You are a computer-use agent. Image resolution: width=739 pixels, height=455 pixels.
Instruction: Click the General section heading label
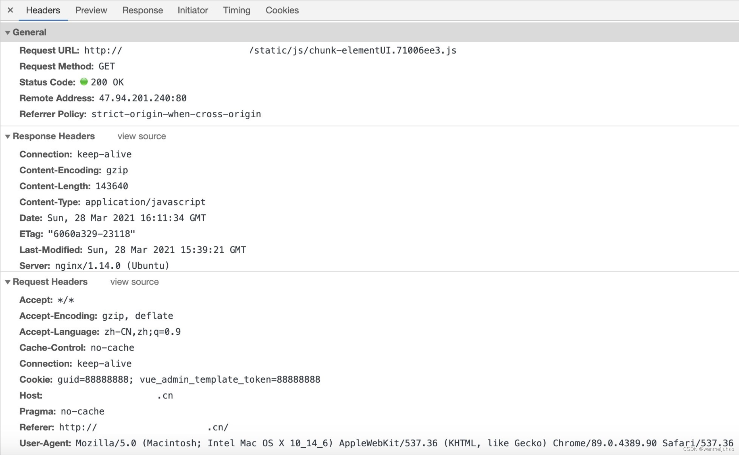pos(30,32)
